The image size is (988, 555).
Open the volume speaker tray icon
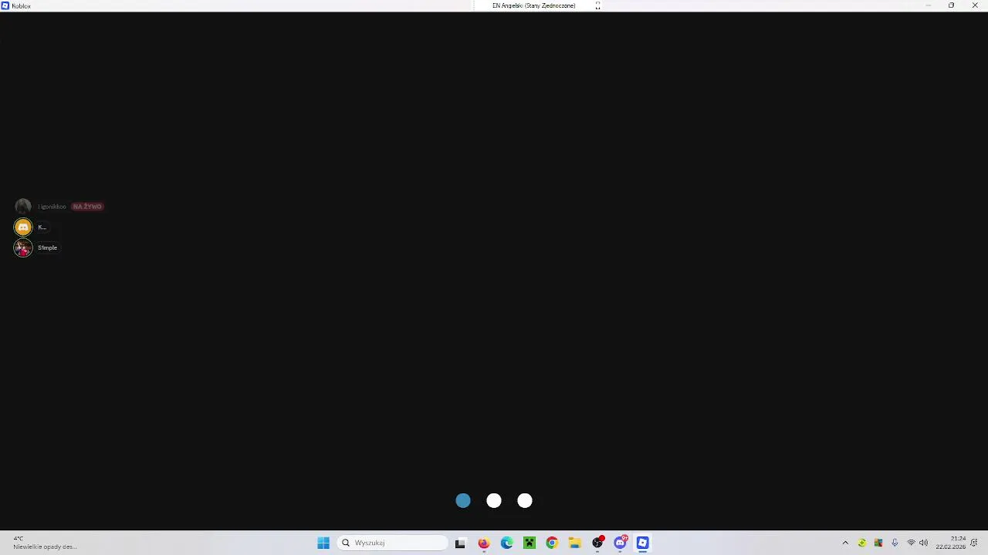pyautogui.click(x=924, y=543)
